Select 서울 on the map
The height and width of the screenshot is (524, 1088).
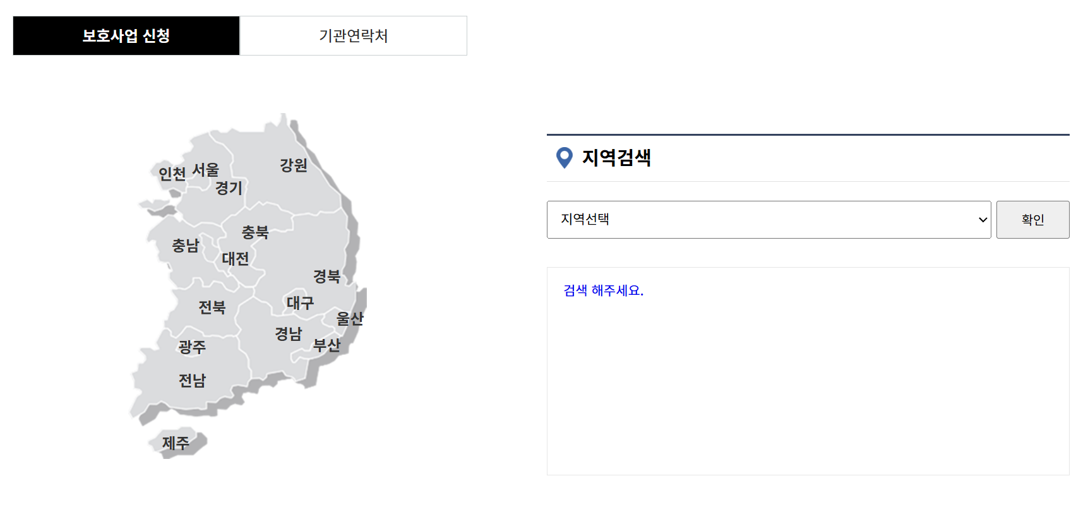pyautogui.click(x=206, y=170)
